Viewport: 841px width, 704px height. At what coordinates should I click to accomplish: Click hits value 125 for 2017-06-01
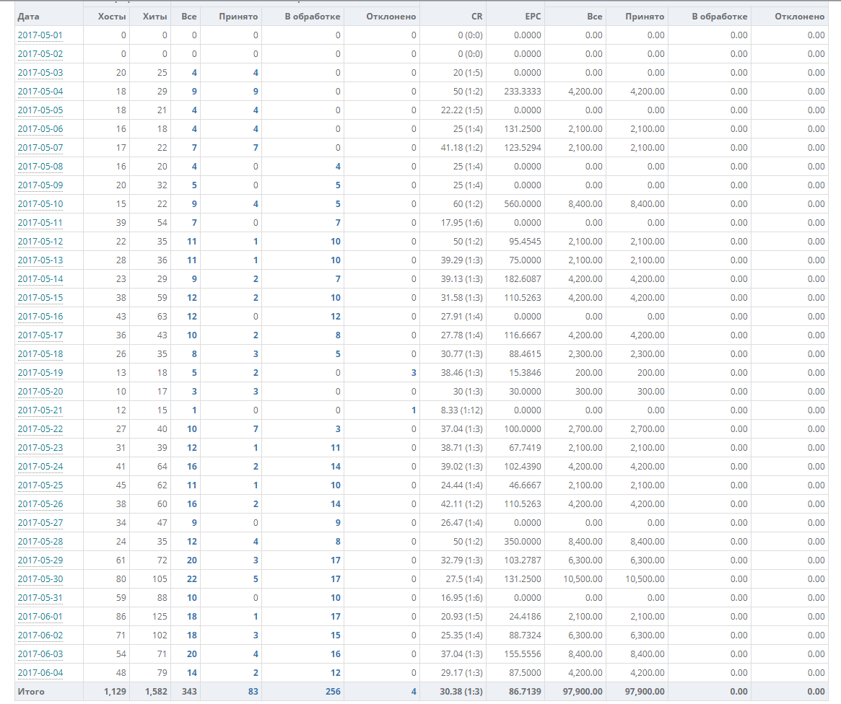(160, 617)
